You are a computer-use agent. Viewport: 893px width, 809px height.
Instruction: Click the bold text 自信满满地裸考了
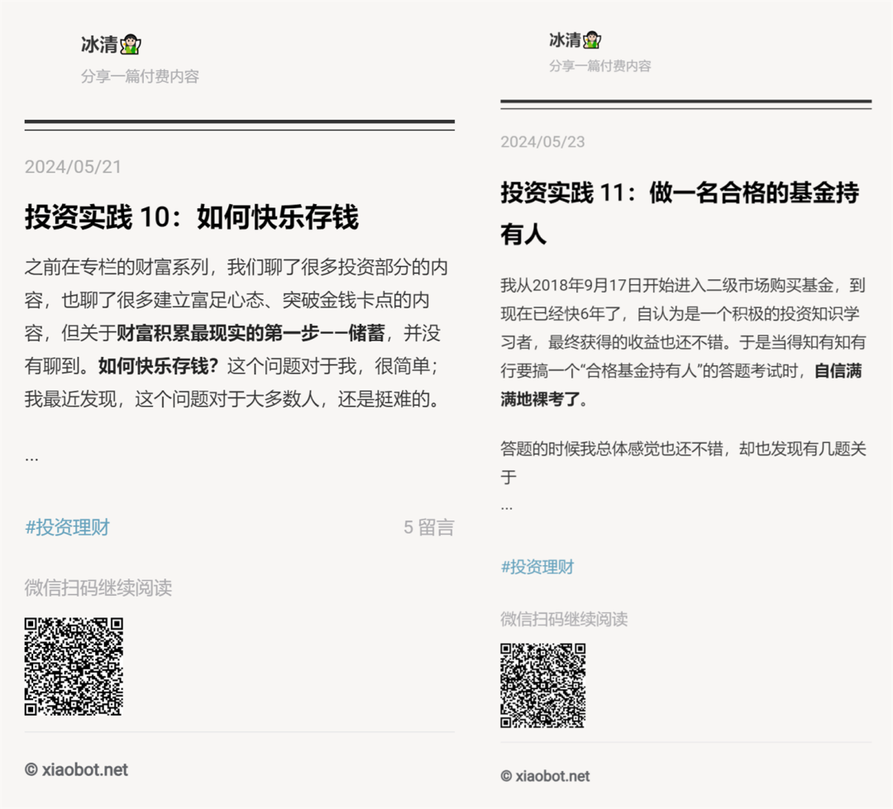coord(681,385)
